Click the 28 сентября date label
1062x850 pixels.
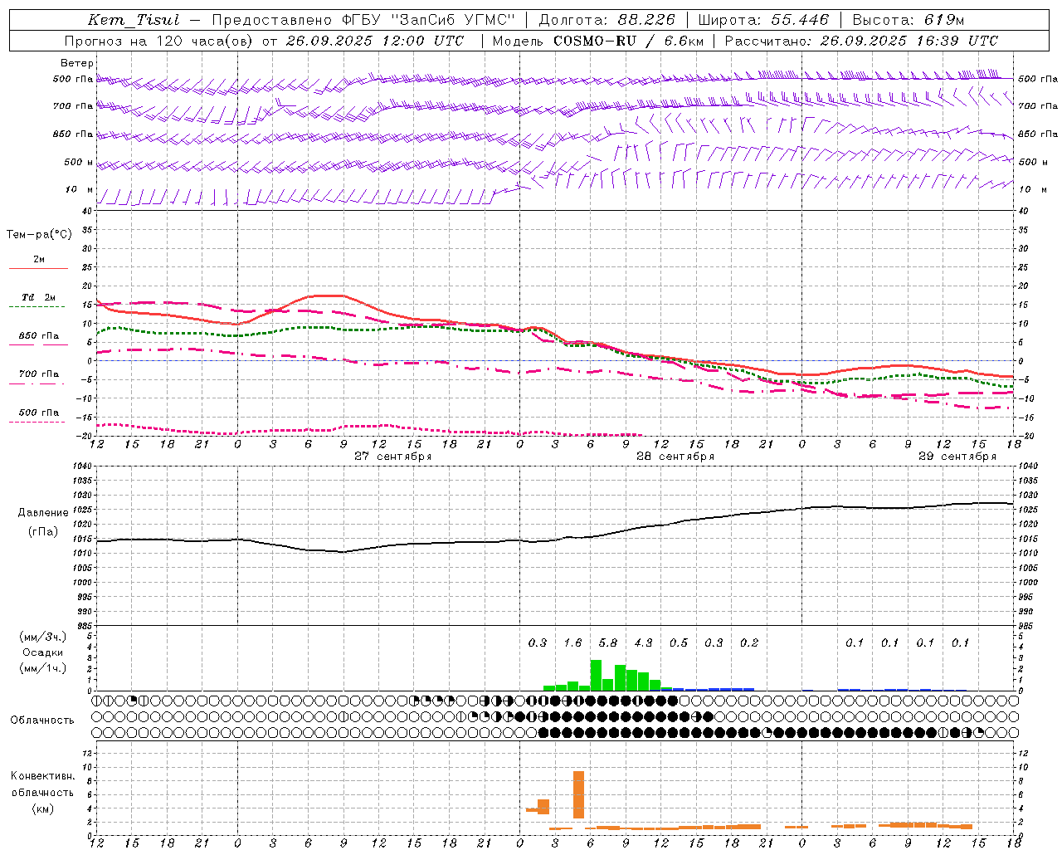click(x=675, y=456)
